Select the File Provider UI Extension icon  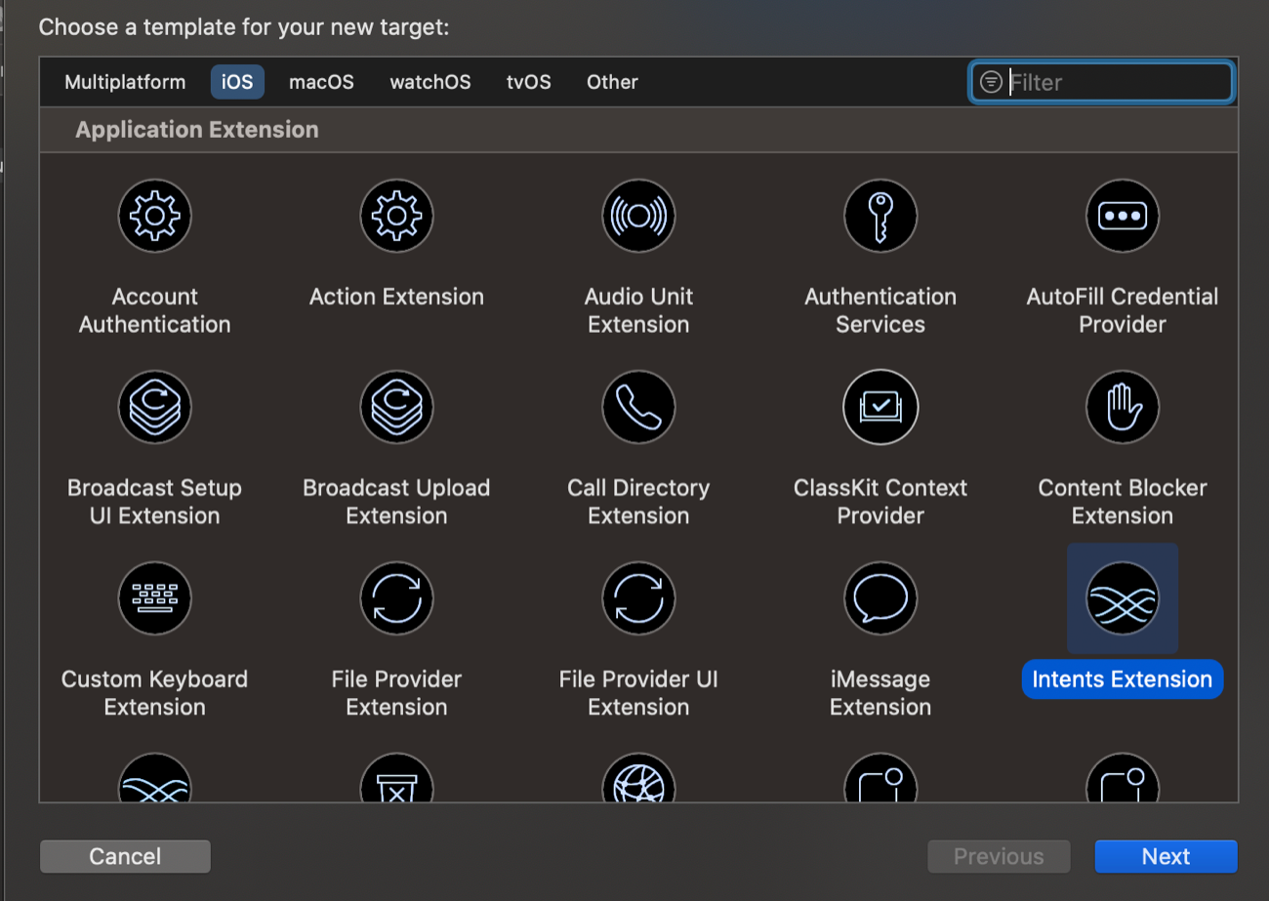click(638, 598)
